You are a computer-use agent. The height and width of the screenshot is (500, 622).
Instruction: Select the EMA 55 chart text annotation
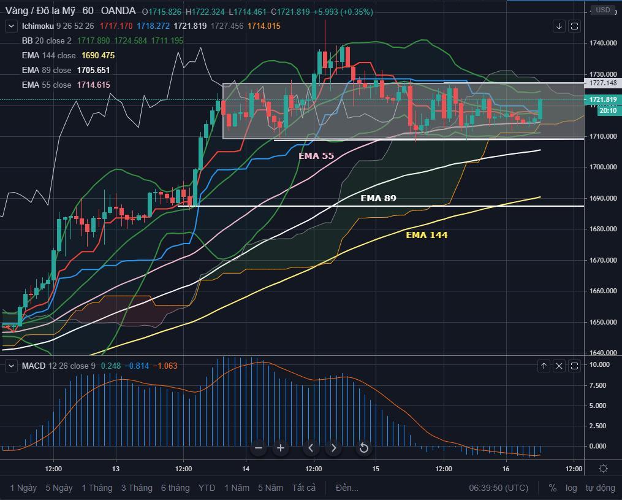pos(316,156)
